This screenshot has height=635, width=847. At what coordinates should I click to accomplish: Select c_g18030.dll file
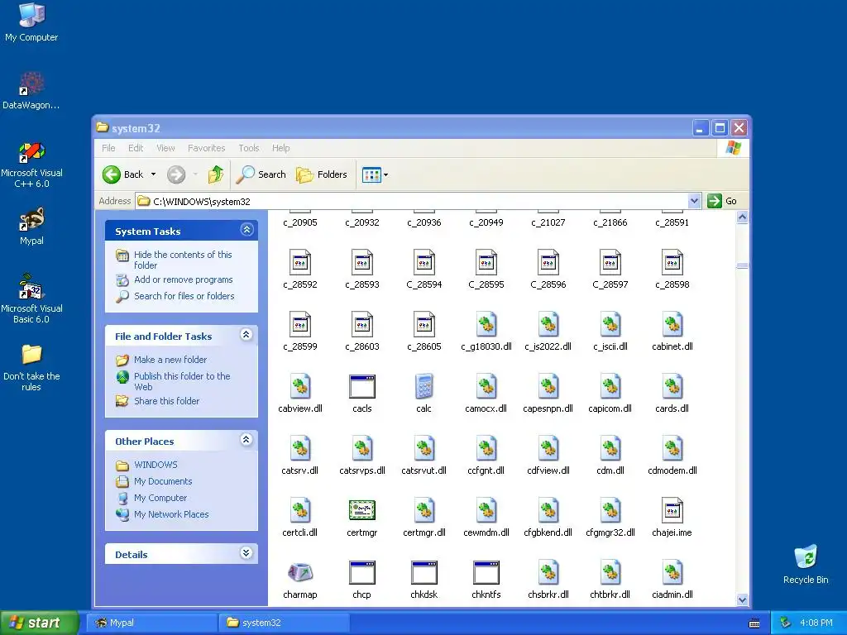coord(486,331)
